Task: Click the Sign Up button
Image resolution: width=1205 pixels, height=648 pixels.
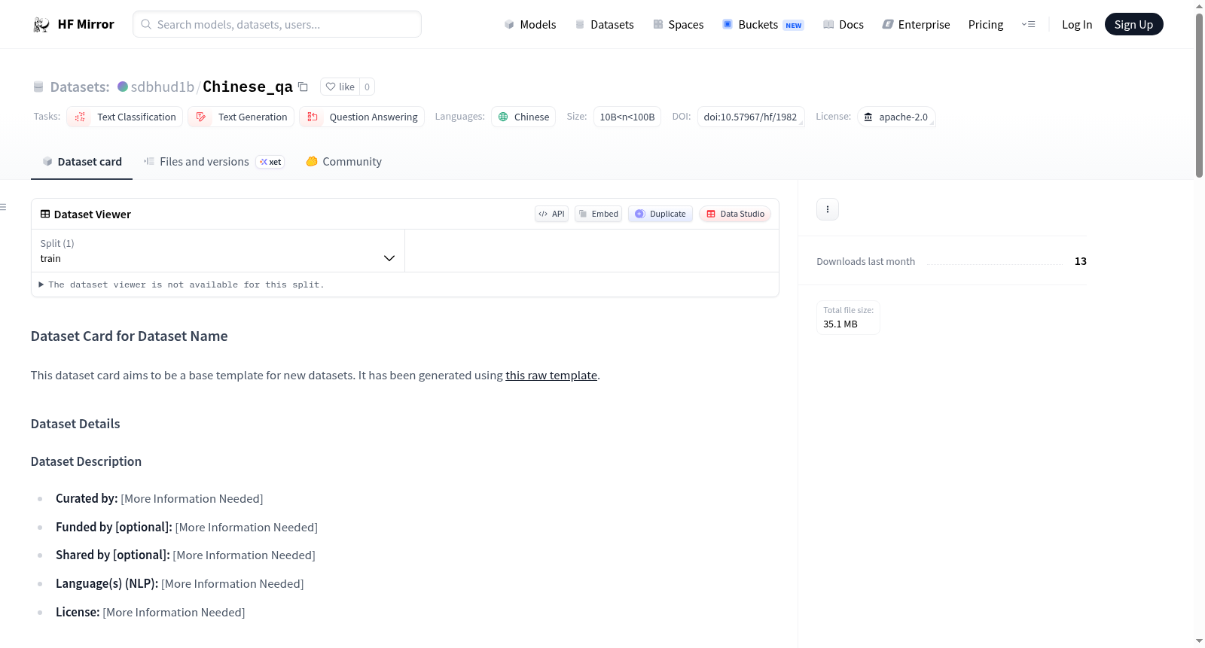Action: (1133, 25)
